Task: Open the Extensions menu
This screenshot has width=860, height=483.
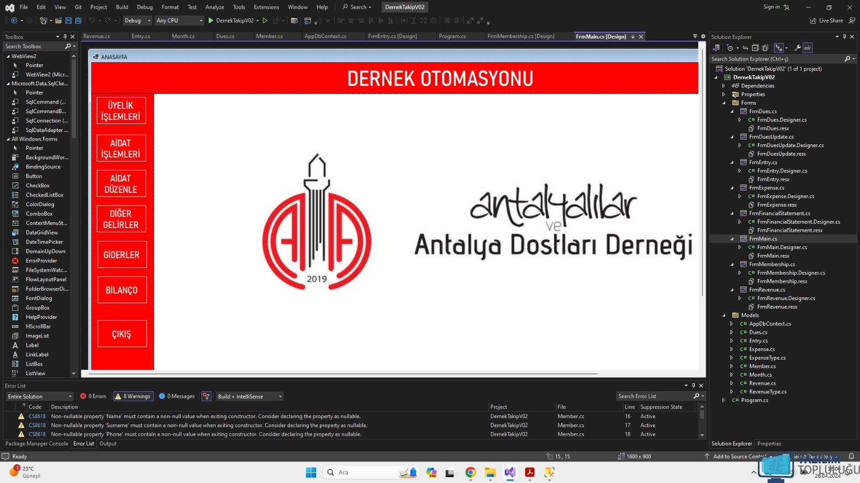Action: pyautogui.click(x=266, y=7)
